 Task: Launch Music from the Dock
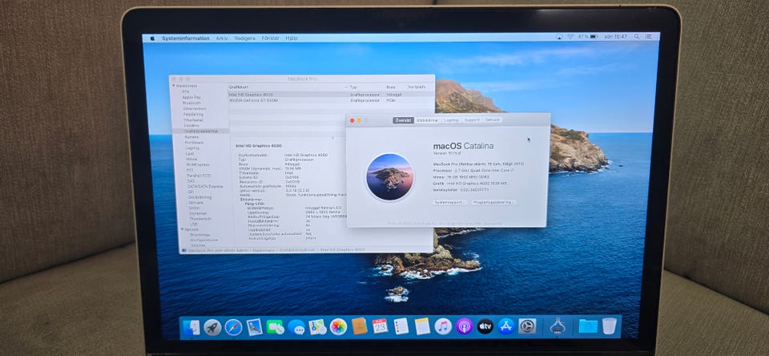(x=443, y=326)
